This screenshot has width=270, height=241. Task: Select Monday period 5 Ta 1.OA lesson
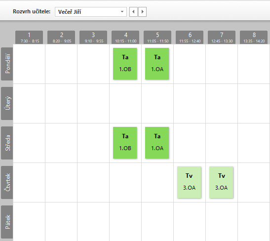point(157,64)
